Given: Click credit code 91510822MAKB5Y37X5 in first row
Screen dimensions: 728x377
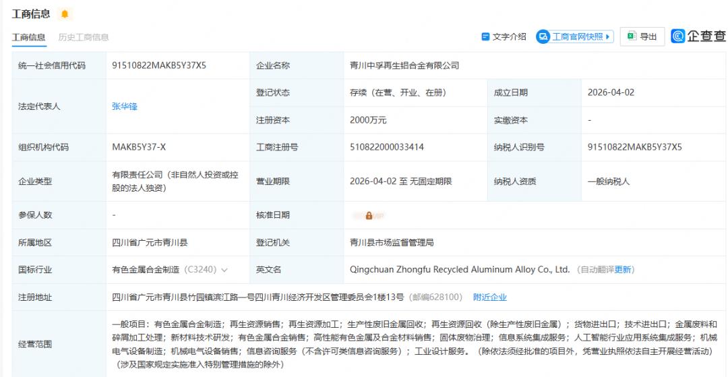Looking at the screenshot, I should pyautogui.click(x=159, y=65).
